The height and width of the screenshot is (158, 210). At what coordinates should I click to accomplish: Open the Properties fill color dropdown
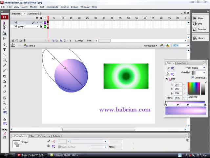coord(53,146)
